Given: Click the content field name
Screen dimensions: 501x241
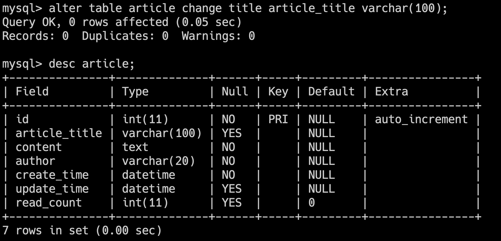Looking at the screenshot, I should point(39,147).
